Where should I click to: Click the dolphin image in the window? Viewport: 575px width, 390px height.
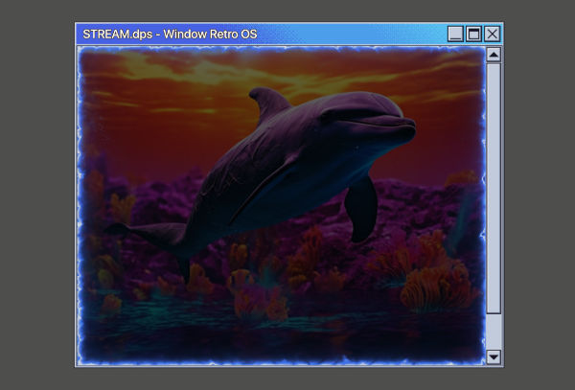pyautogui.click(x=281, y=206)
